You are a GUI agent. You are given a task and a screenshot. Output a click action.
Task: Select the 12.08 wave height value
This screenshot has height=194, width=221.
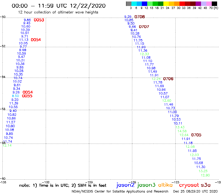coord(190,147)
